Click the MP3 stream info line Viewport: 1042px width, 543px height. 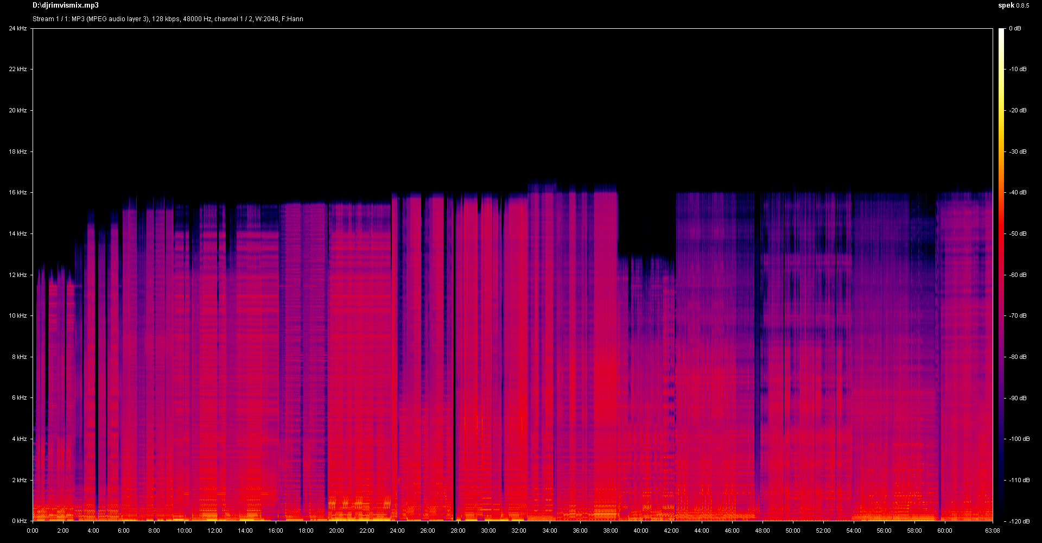click(168, 19)
